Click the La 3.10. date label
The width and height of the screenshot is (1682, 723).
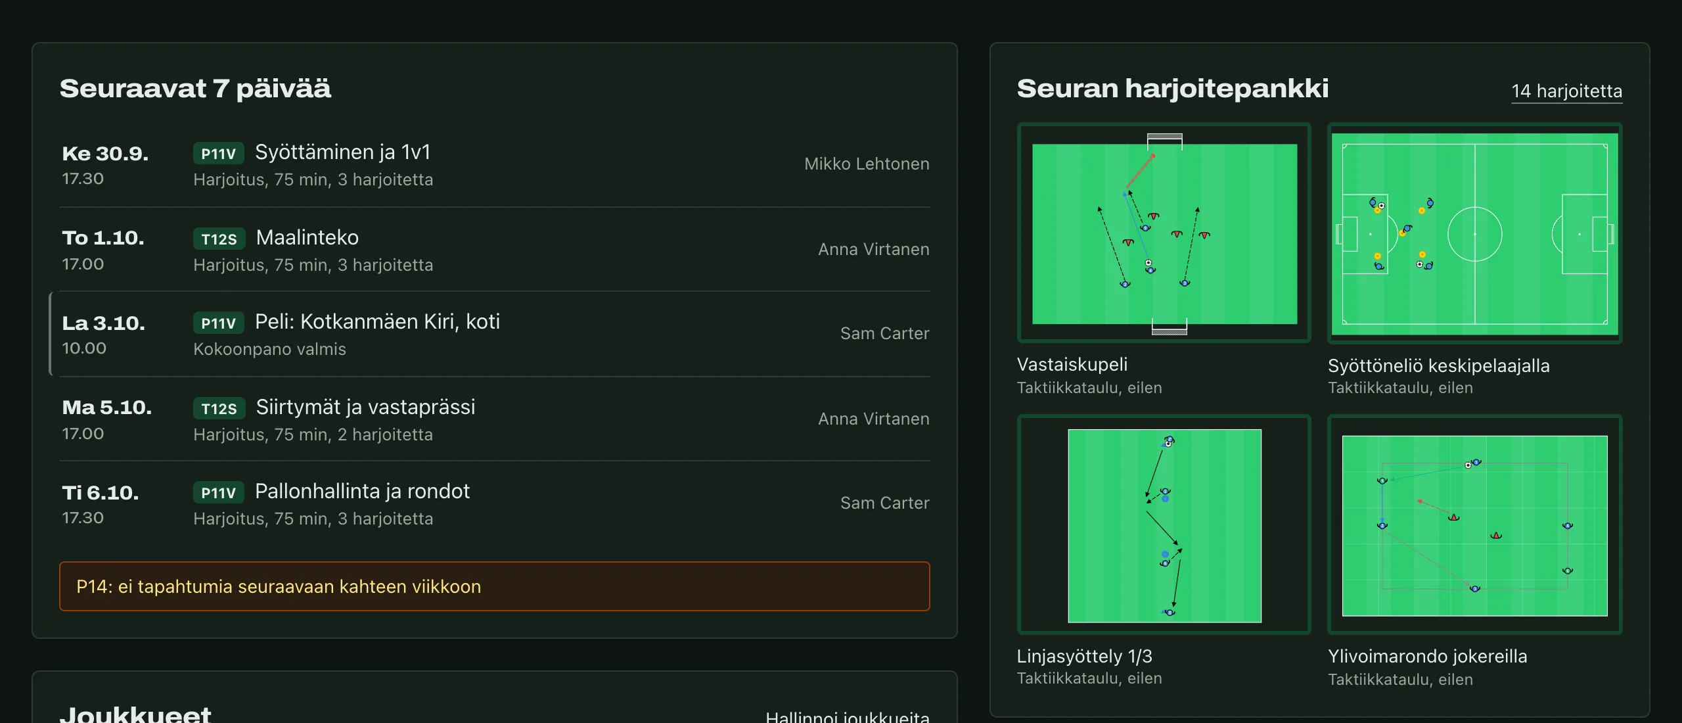point(104,323)
